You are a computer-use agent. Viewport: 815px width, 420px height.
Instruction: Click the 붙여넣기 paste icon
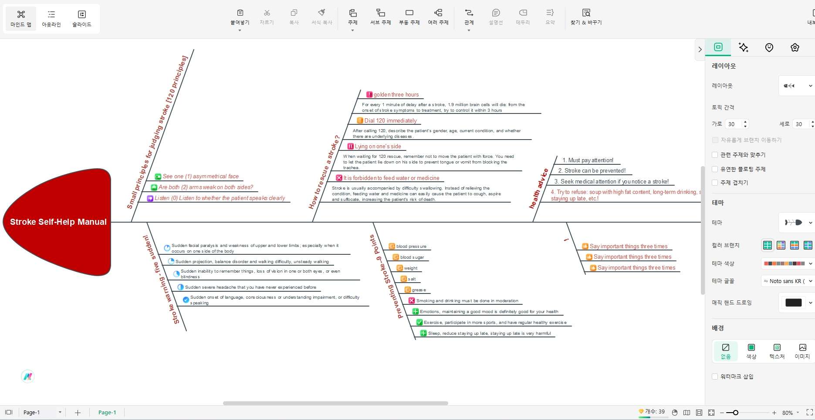[x=240, y=13]
